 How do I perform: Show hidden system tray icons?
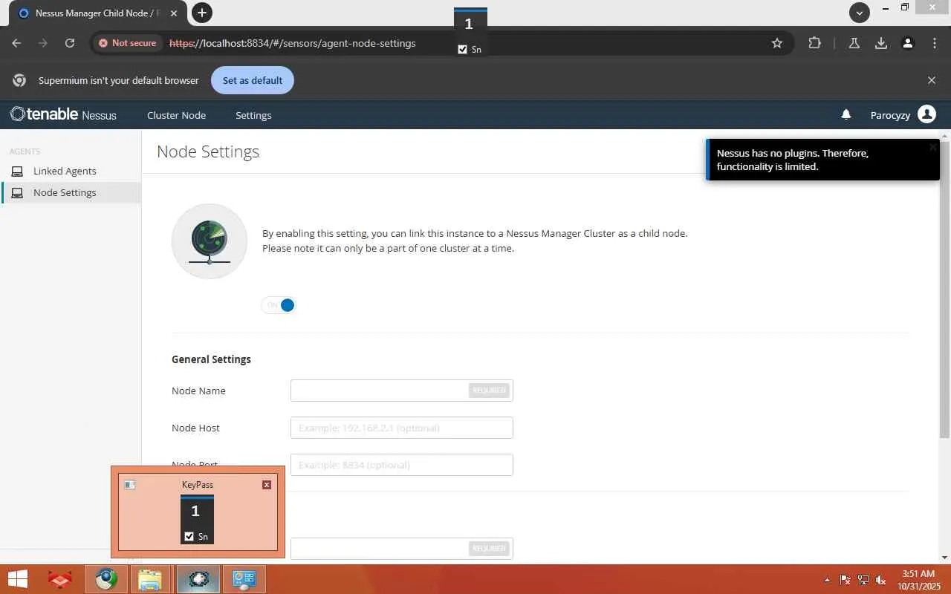tap(828, 580)
